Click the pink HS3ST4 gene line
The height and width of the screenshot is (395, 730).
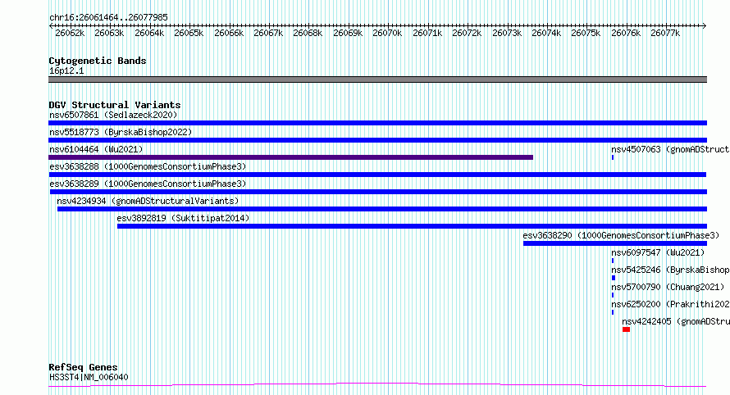[x=377, y=385]
